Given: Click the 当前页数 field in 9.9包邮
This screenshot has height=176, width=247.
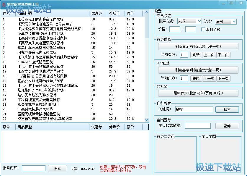Looking at the screenshot, I should tap(184, 78).
